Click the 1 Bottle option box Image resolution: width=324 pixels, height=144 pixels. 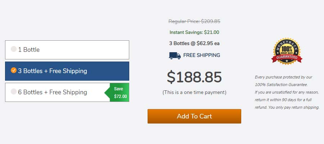(67, 50)
